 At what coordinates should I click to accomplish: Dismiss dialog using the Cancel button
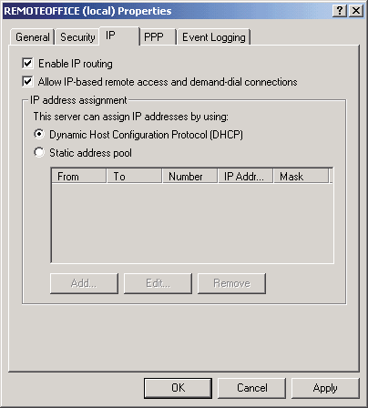click(251, 388)
